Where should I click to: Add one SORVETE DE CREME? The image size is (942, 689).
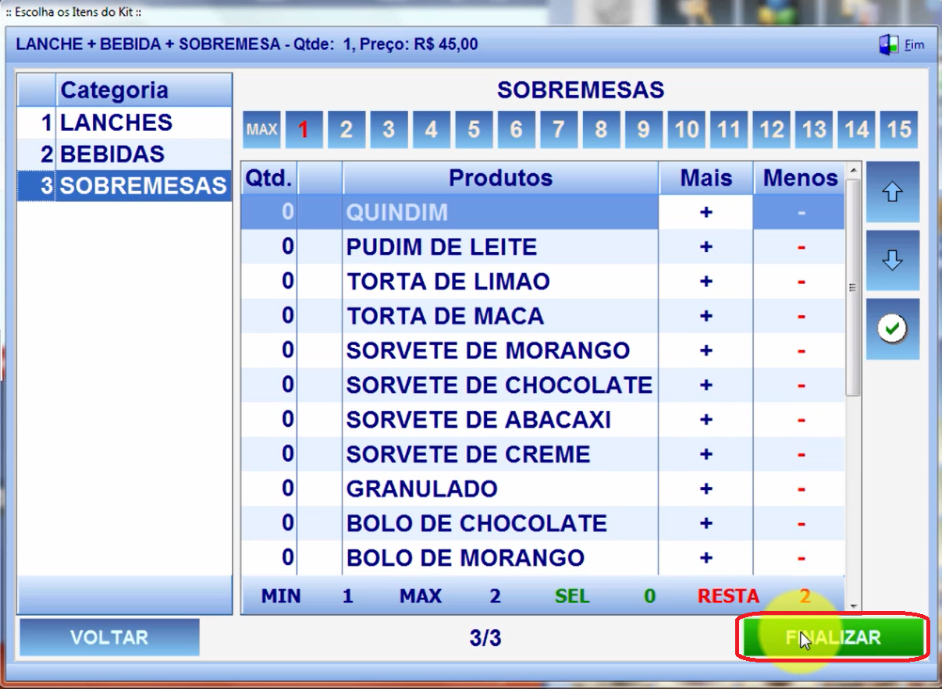(x=706, y=454)
